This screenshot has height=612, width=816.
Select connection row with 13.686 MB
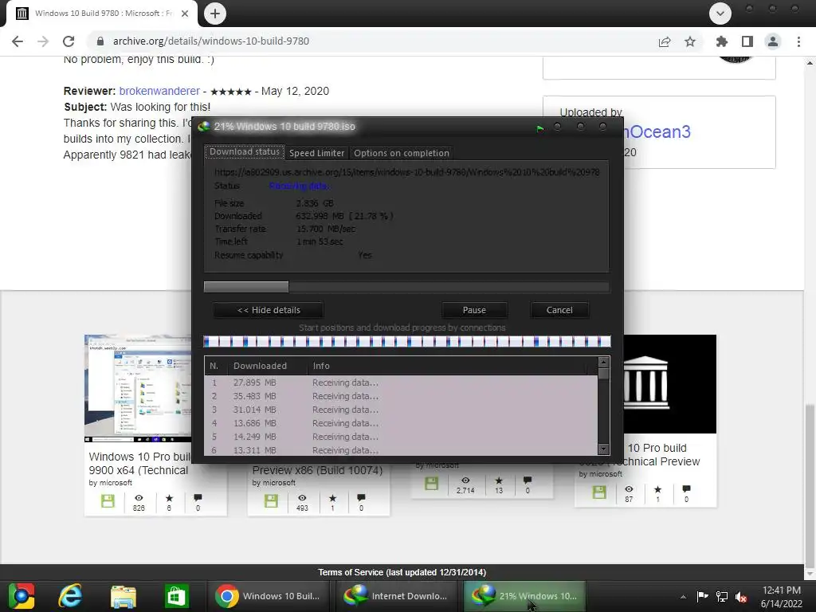coord(402,423)
